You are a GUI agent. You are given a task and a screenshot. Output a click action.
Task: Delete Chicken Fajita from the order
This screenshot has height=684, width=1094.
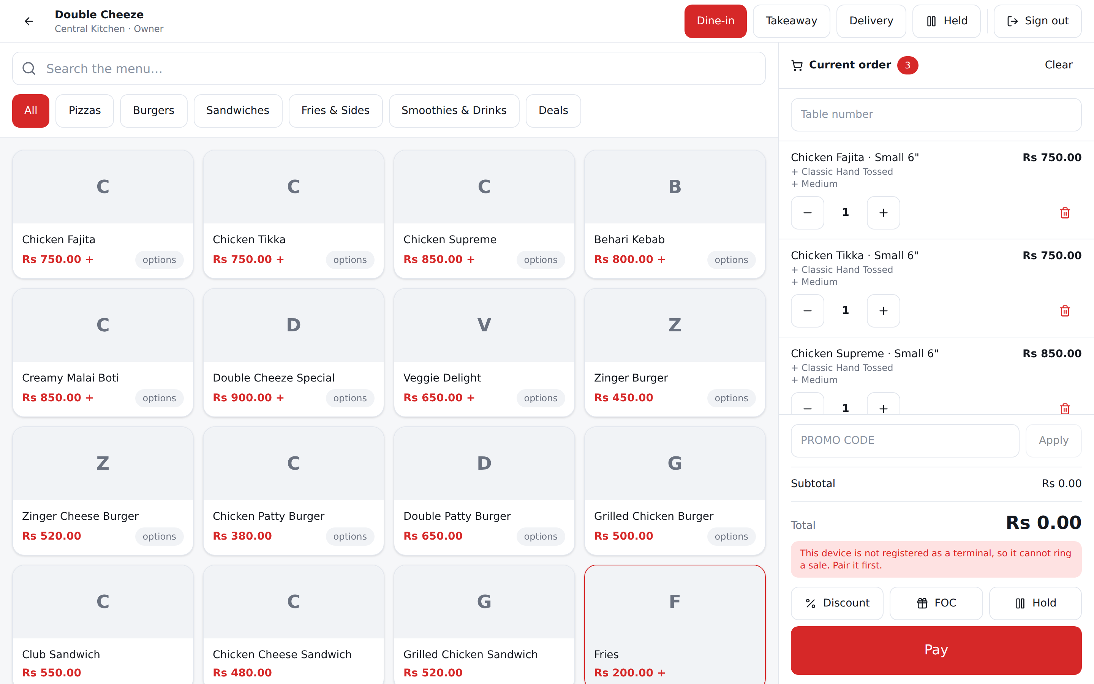pos(1065,213)
